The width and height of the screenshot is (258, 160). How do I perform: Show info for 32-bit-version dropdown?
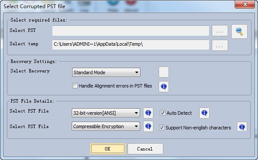click(148, 113)
